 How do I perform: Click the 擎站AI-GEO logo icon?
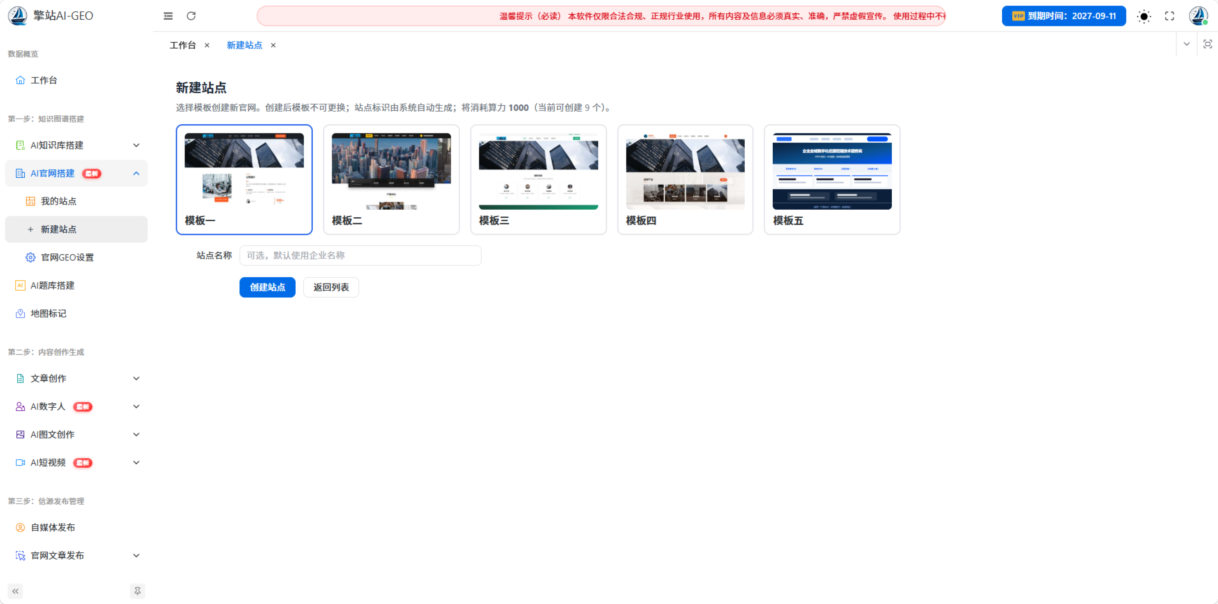click(18, 16)
